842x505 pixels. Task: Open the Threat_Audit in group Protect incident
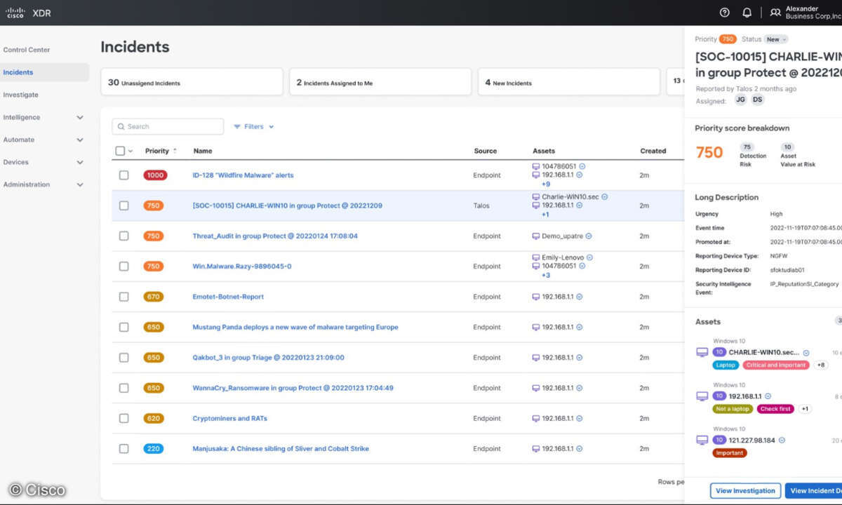275,236
